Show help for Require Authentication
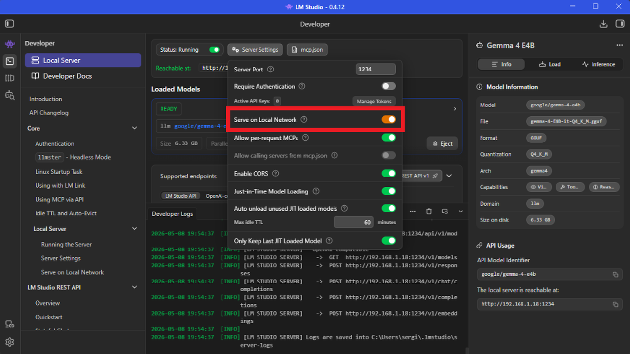Viewport: 630px width, 354px height. pos(302,86)
